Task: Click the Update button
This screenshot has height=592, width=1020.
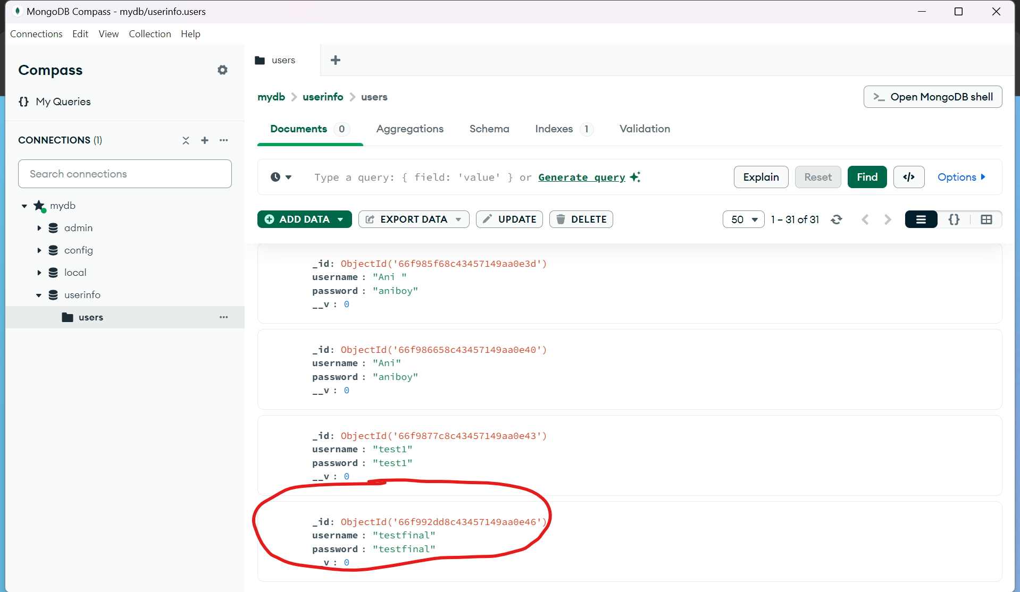Action: click(509, 219)
